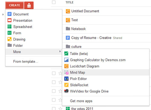151x110 pixels.
Task: Open the Test file
Action: [75, 20]
